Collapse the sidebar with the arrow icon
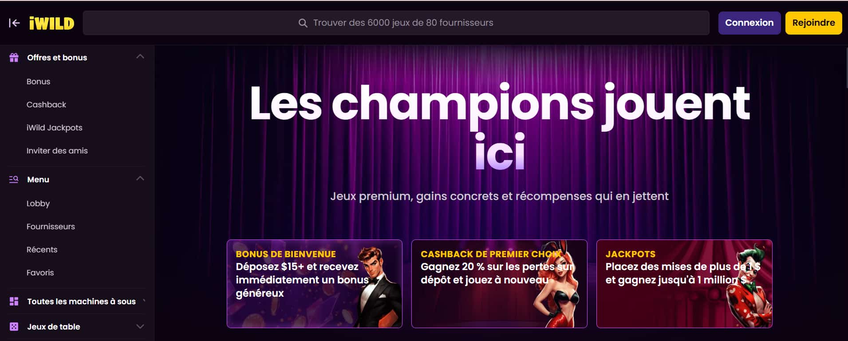Image resolution: width=848 pixels, height=341 pixels. [x=14, y=23]
